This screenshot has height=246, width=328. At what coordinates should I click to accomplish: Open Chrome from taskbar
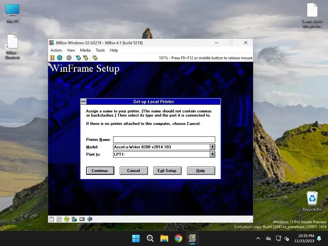pos(178,238)
